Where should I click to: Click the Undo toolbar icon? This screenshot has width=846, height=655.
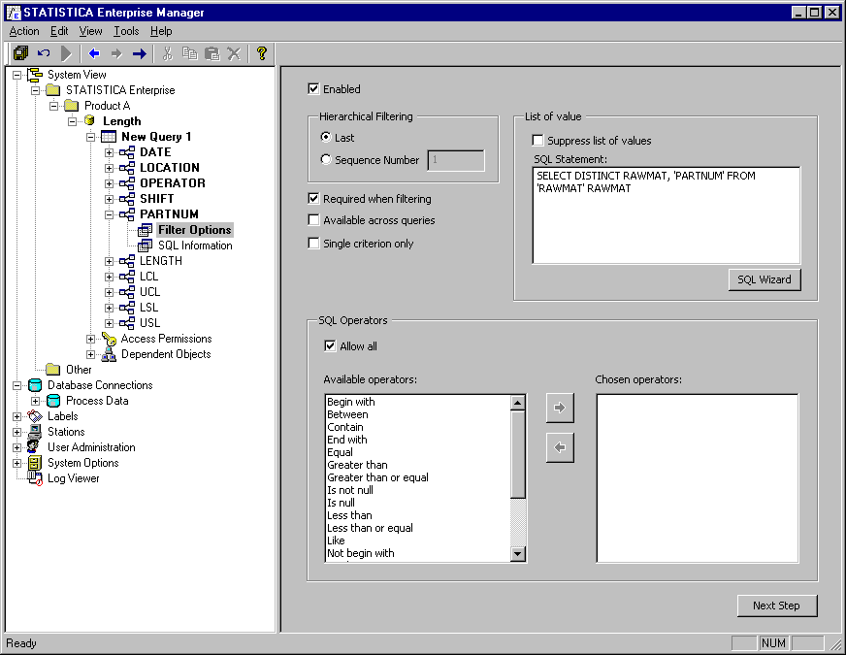coord(44,53)
